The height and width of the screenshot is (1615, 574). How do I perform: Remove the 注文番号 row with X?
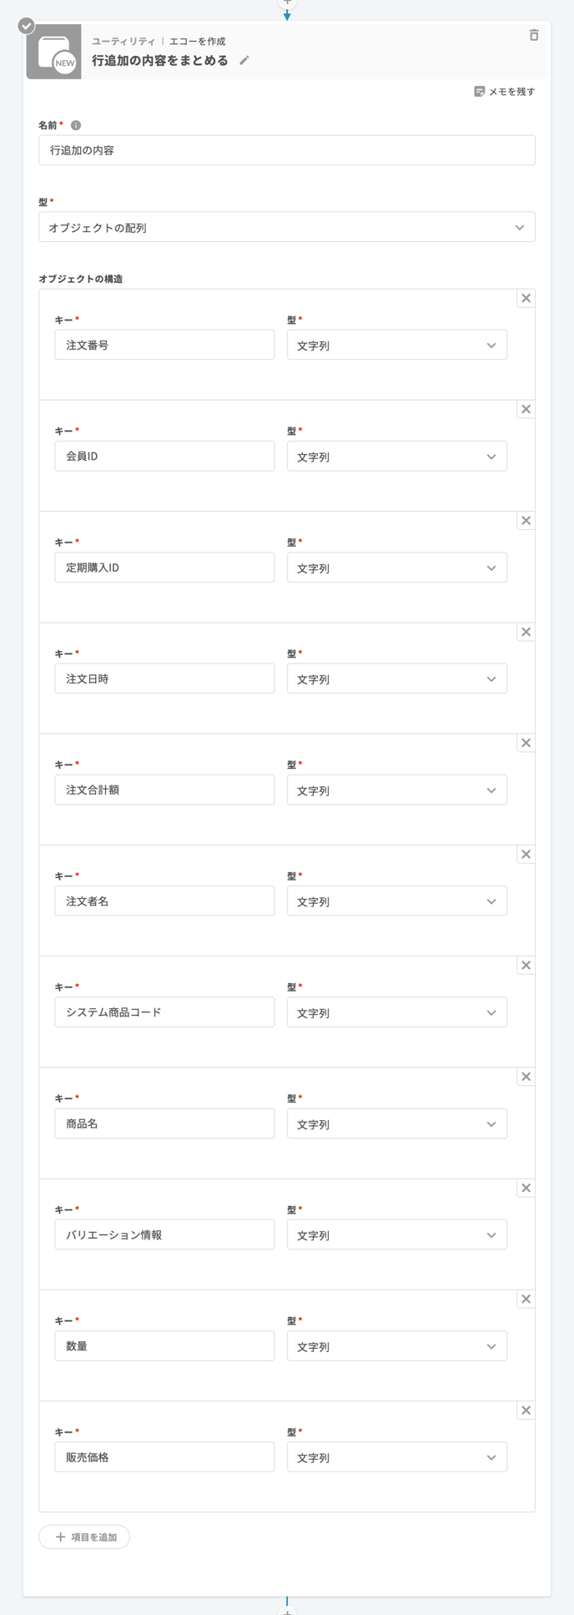(526, 298)
